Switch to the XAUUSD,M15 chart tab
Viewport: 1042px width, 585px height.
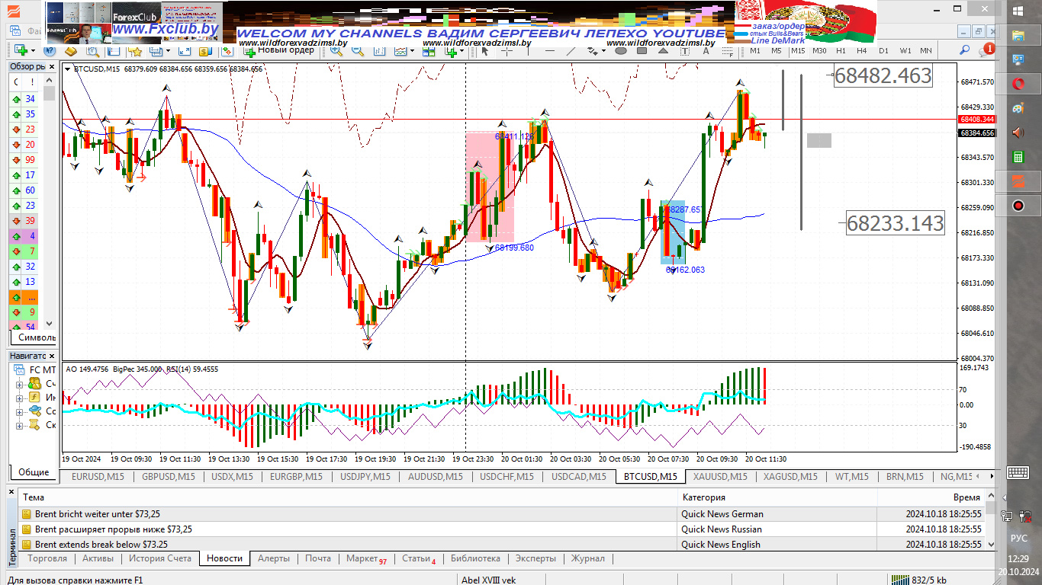point(719,477)
